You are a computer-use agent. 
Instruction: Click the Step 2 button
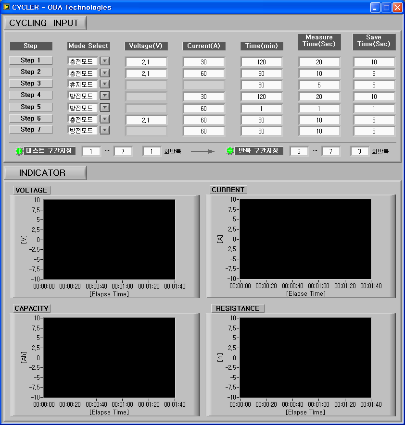(31, 72)
